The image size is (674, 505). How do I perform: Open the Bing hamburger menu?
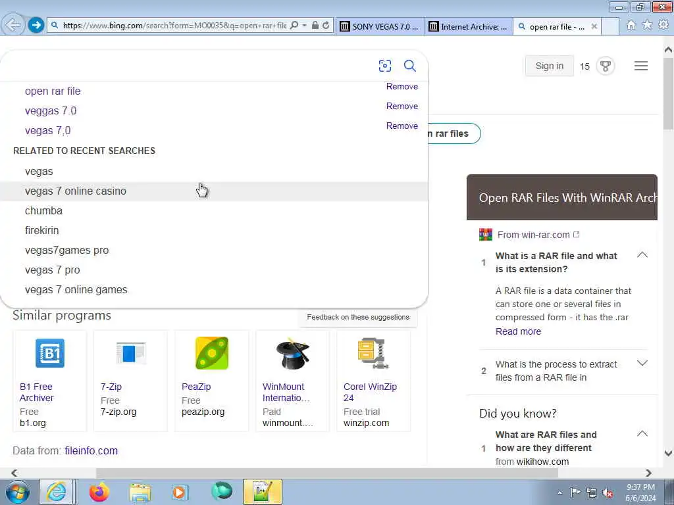tap(641, 66)
